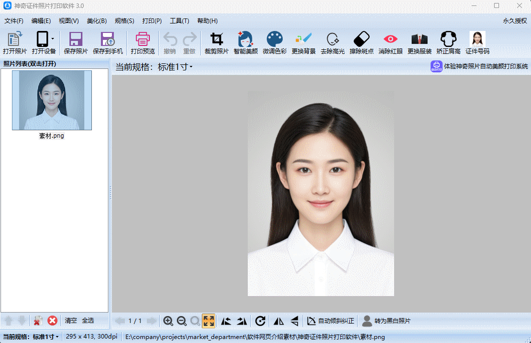The width and height of the screenshot is (531, 343).
Task: Open the 当前规格 标准1寸 dropdown above canvas
Action: (175, 67)
